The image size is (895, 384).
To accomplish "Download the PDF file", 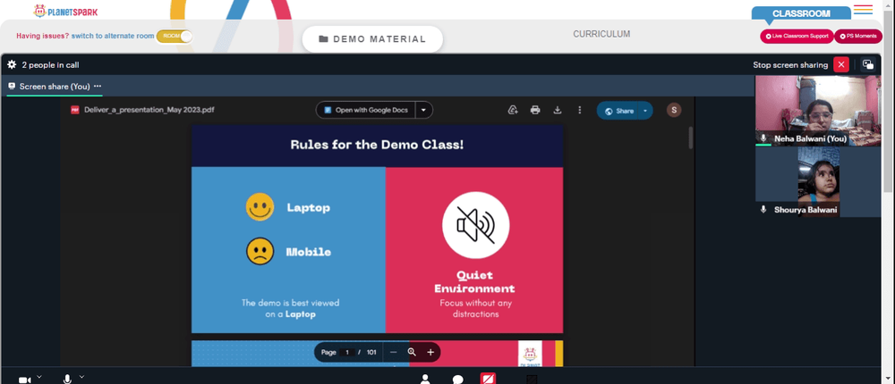I will (557, 110).
